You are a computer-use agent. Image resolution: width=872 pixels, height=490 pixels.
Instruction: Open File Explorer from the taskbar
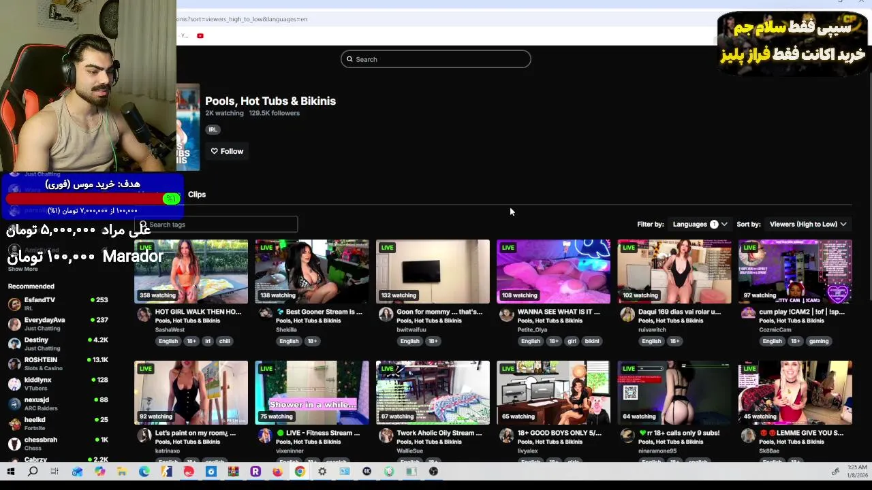[122, 472]
